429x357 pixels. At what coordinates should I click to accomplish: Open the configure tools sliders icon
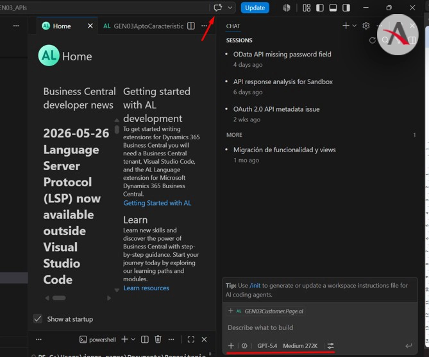click(x=330, y=346)
